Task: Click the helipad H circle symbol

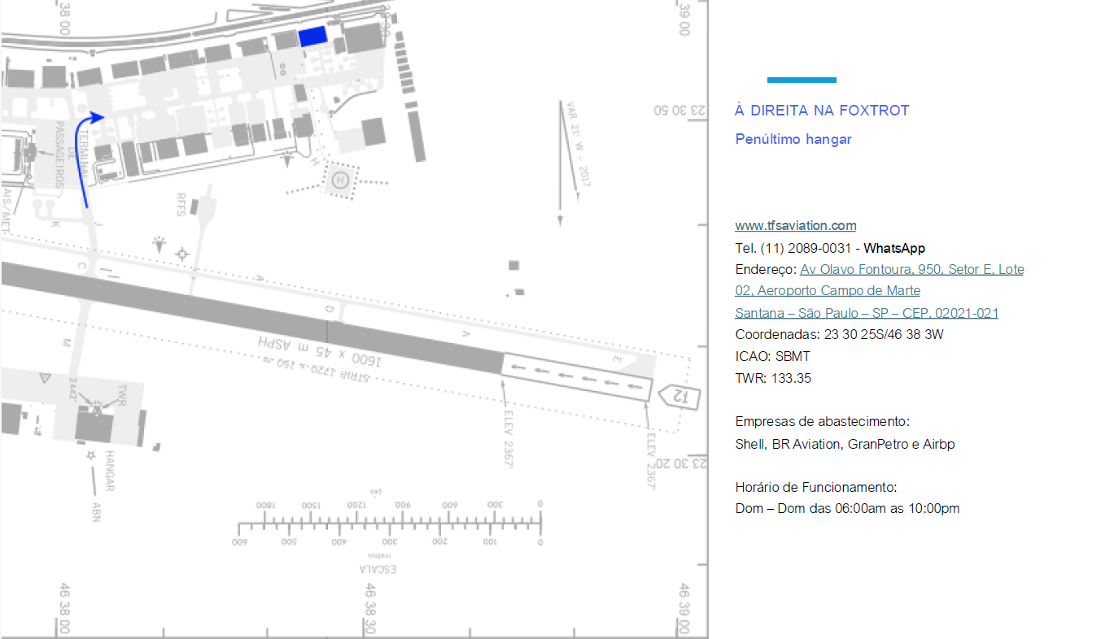Action: pyautogui.click(x=341, y=180)
